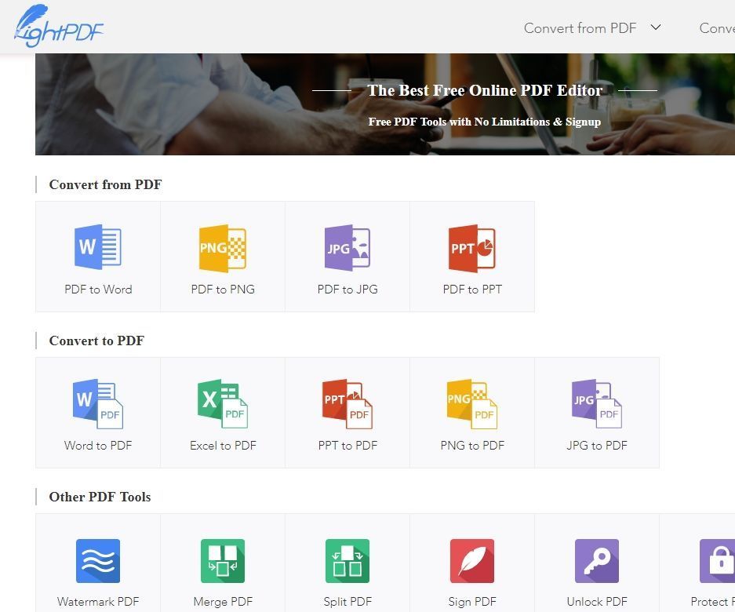
Task: Open the Split PDF tool
Action: point(347,568)
